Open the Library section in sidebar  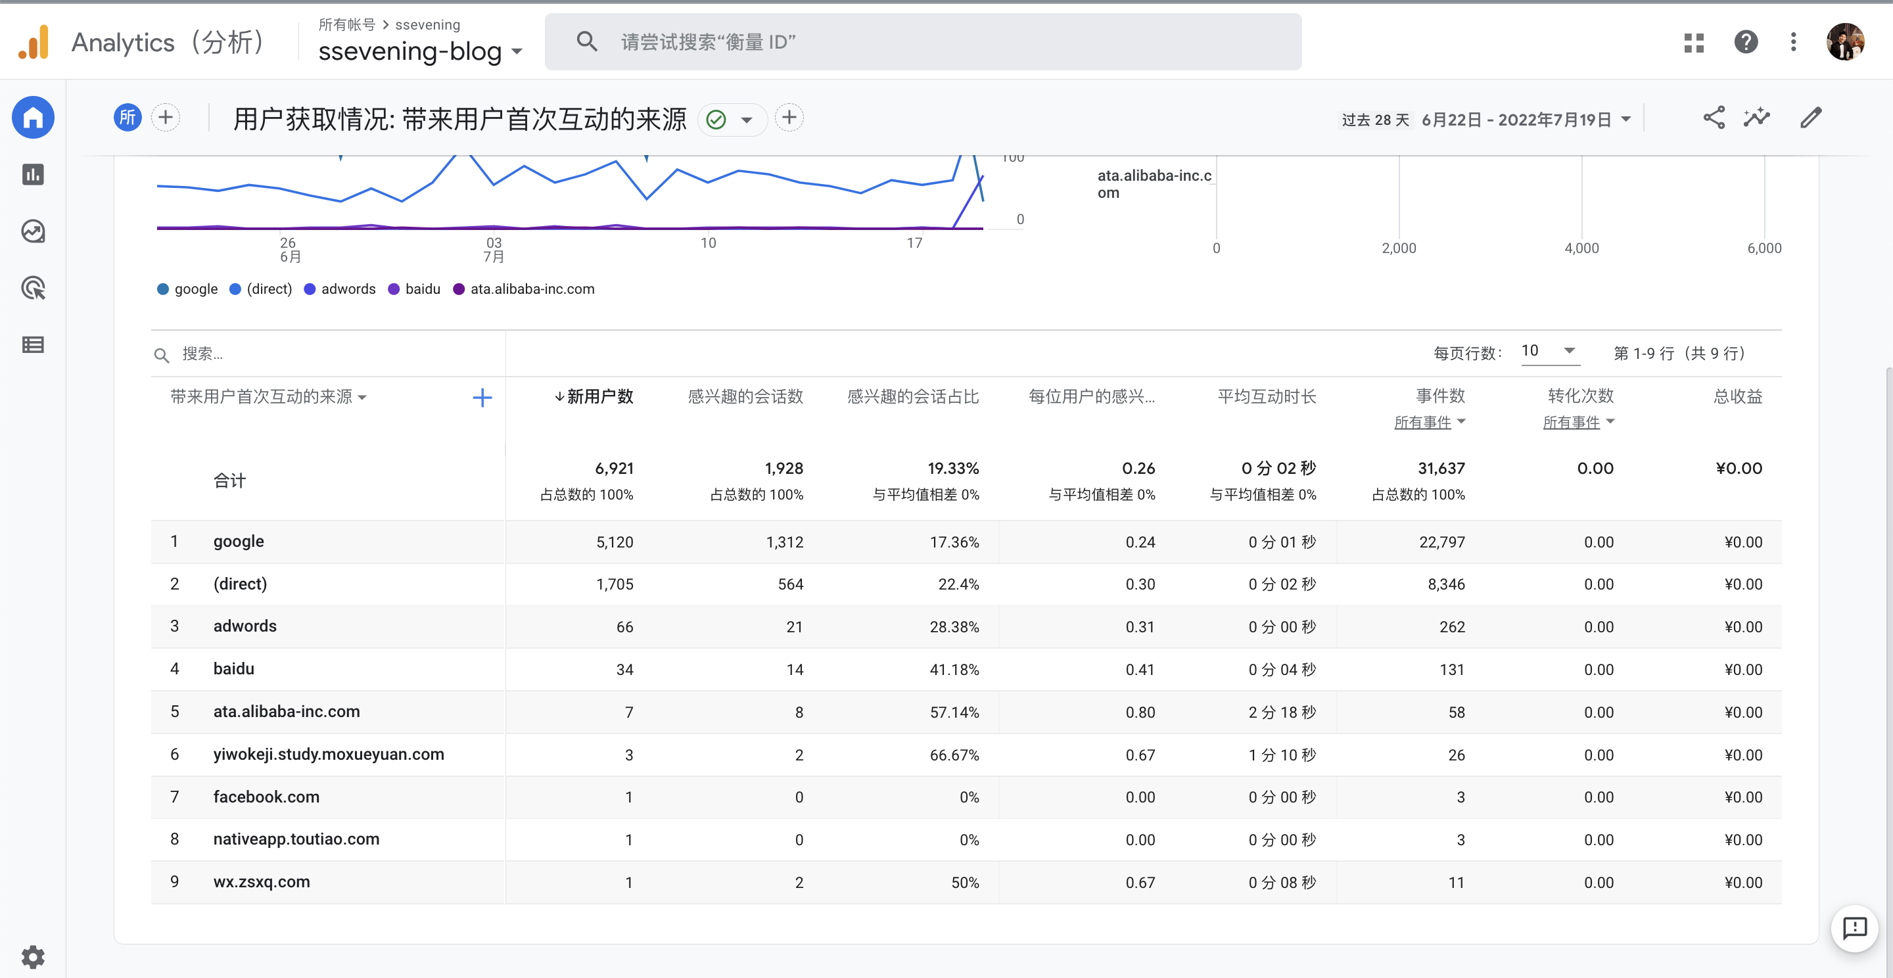[x=33, y=344]
